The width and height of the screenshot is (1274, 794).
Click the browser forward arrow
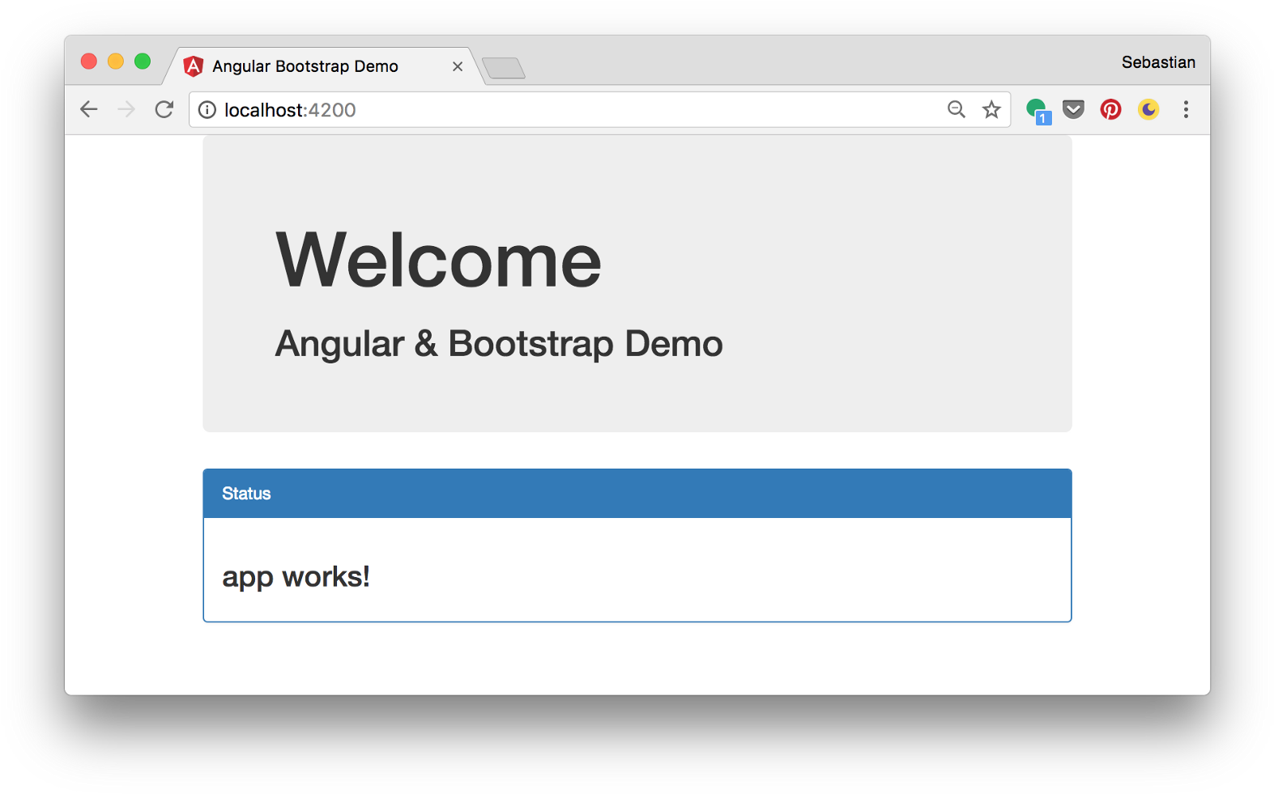point(126,109)
